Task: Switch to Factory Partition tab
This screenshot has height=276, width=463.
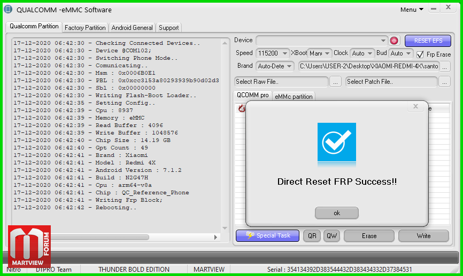Action: click(x=85, y=28)
